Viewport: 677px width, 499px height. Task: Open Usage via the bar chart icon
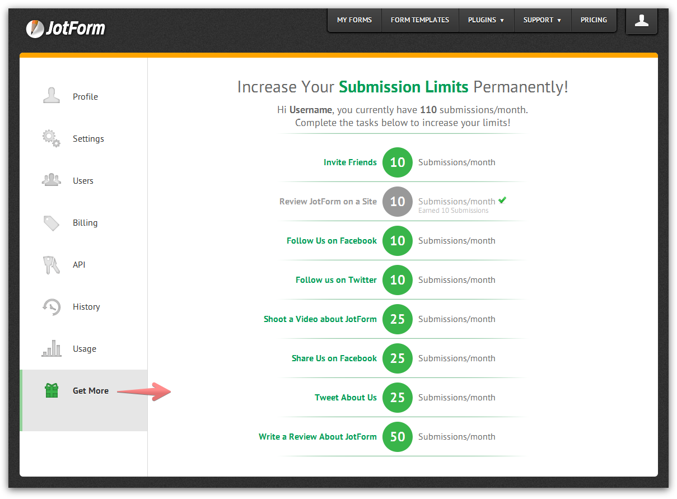coord(50,348)
